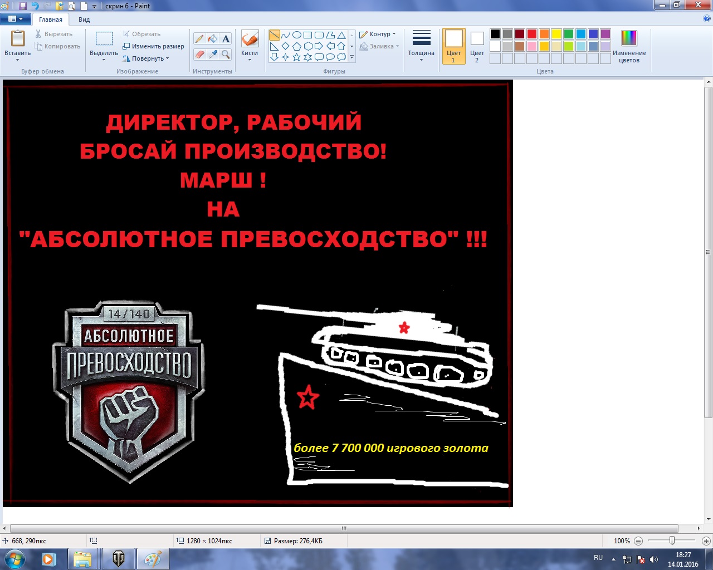Activate the Цвет 1 foreground color
This screenshot has width=713, height=570.
click(453, 46)
